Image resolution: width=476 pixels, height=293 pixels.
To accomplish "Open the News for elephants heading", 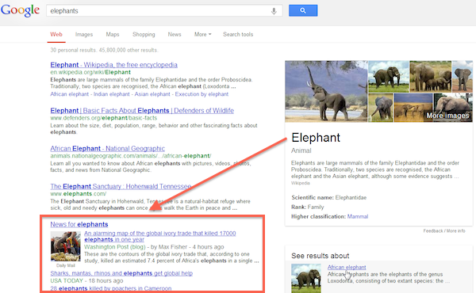I will click(x=79, y=224).
